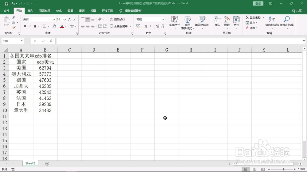Click the Share (共享) button

pyautogui.click(x=297, y=11)
